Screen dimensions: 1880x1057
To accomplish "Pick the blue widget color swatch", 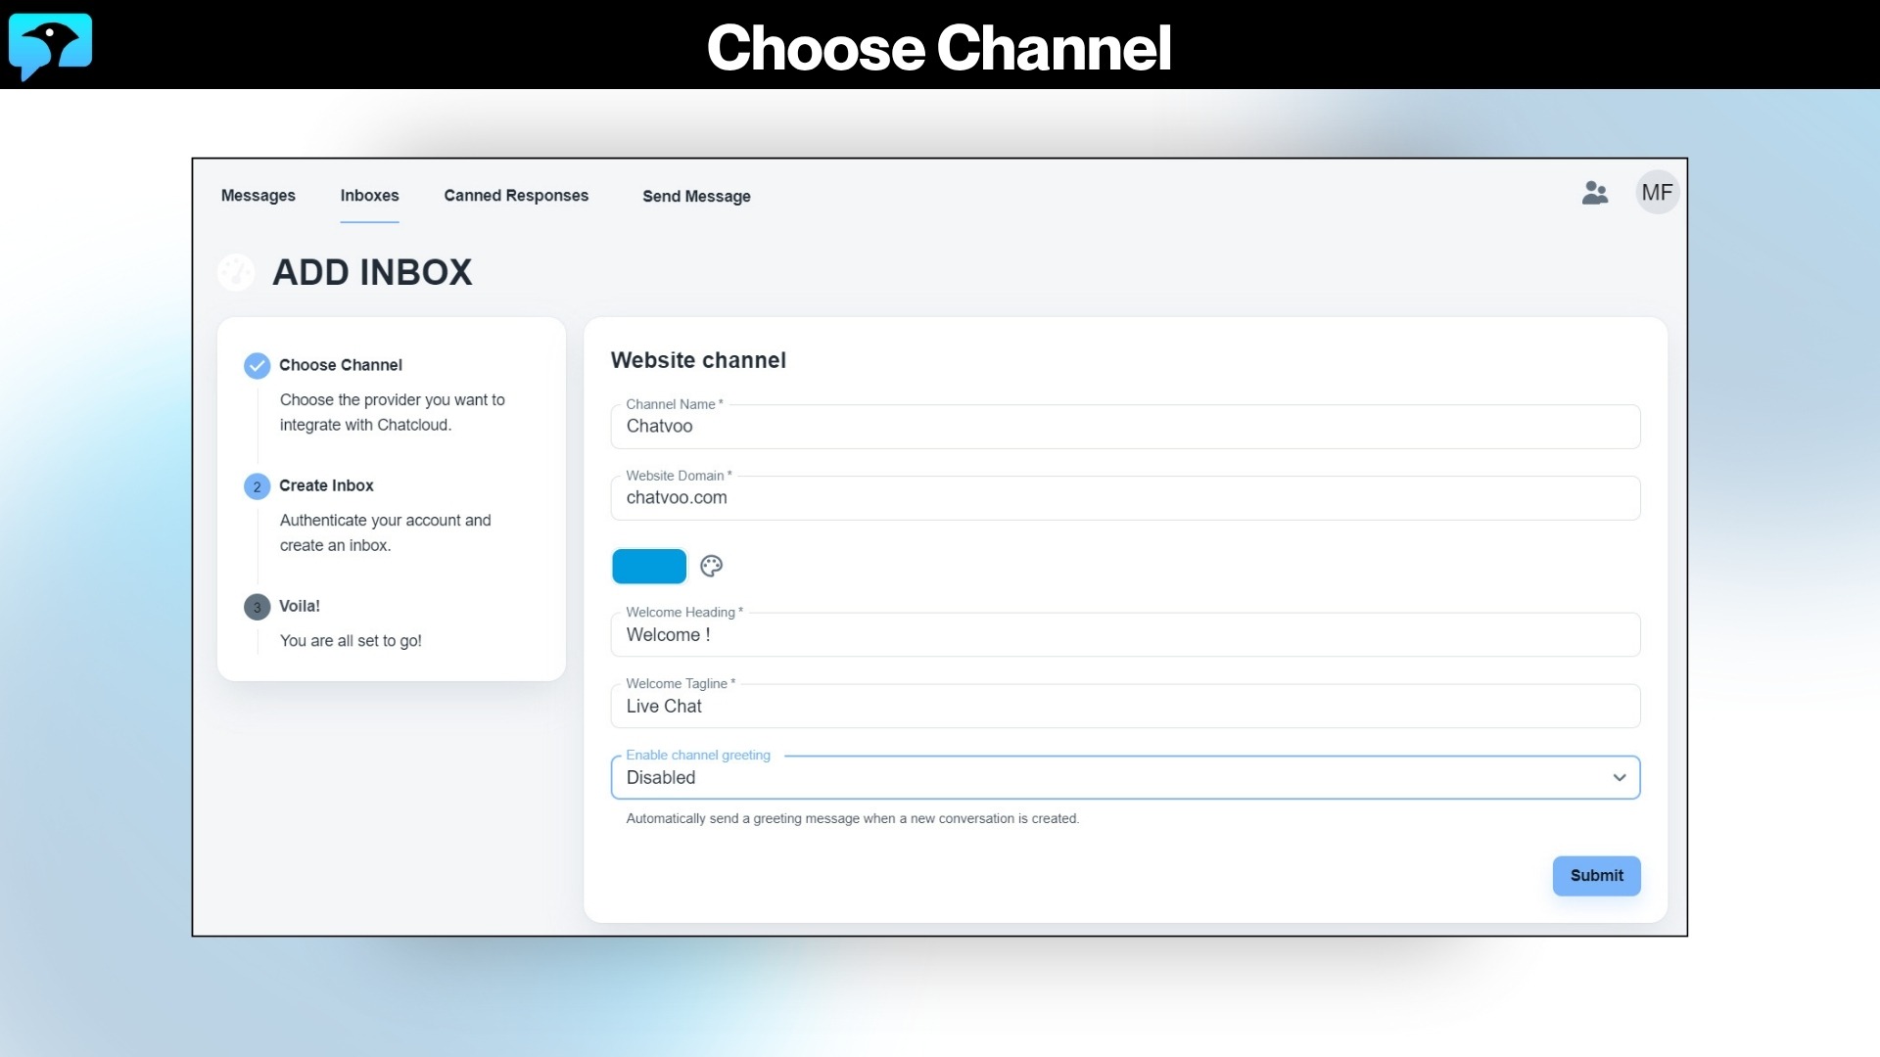I will pyautogui.click(x=649, y=566).
